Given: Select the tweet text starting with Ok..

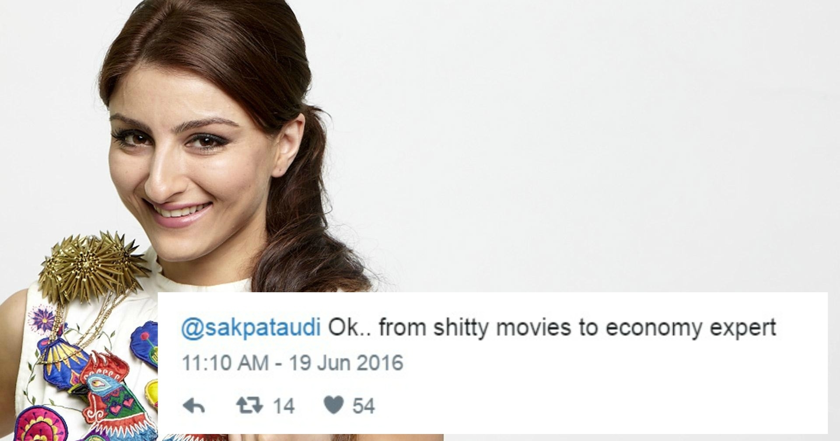Looking at the screenshot, I should 552,328.
